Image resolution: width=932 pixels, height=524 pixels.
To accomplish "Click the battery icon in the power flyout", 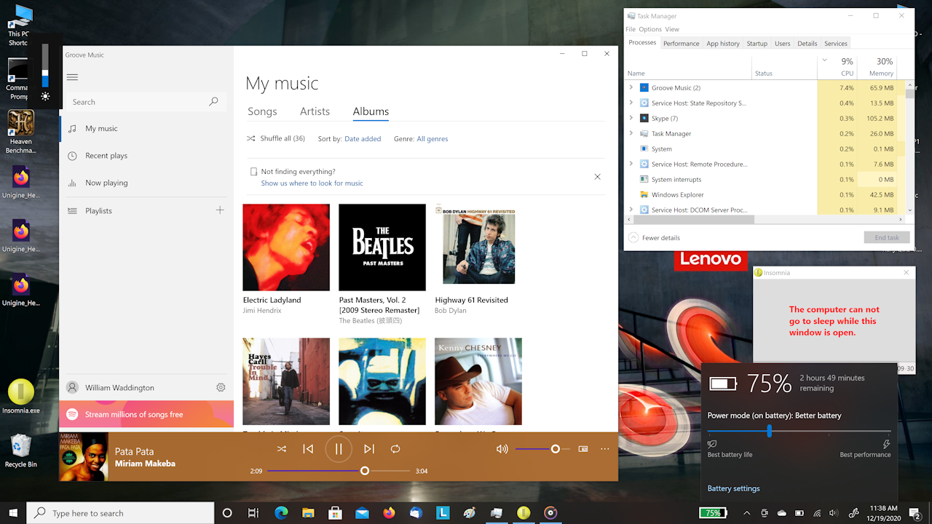I will [723, 384].
